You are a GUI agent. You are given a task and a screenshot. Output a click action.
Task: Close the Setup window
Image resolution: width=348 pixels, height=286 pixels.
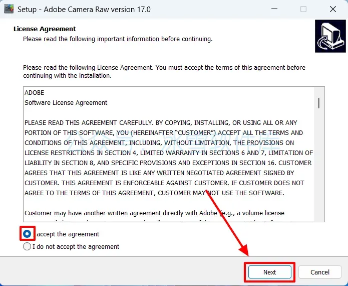point(332,9)
